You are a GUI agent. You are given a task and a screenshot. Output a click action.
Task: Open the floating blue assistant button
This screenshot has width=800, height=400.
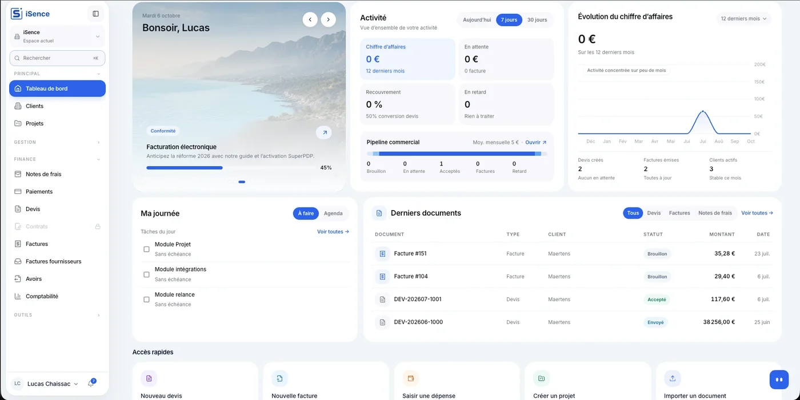coord(779,379)
